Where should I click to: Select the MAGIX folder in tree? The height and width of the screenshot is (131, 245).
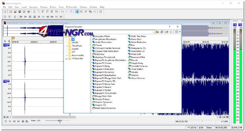coord(75,43)
